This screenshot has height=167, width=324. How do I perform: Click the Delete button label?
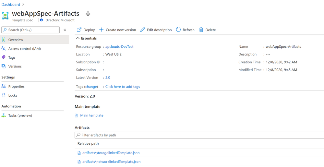[210, 30]
